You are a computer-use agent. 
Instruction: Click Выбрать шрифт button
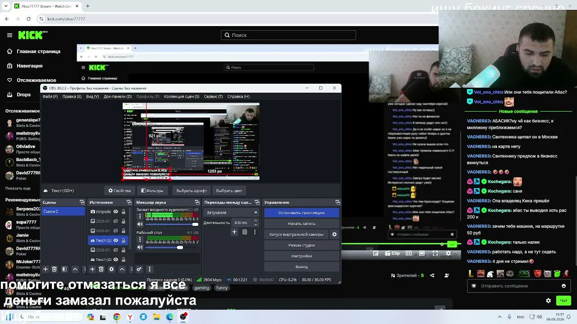(192, 190)
